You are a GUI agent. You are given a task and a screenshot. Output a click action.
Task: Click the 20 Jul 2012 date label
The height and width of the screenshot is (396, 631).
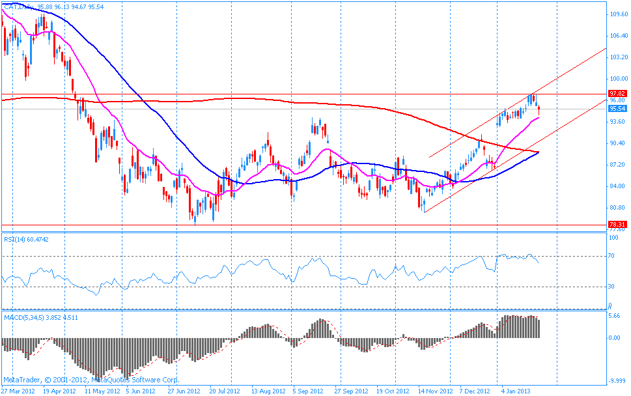pyautogui.click(x=223, y=391)
